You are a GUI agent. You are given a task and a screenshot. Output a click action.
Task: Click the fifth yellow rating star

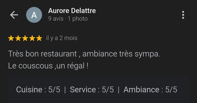[x=39, y=38]
